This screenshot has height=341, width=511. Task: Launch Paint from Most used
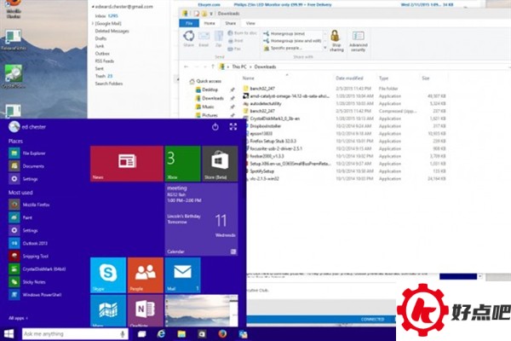coord(20,217)
